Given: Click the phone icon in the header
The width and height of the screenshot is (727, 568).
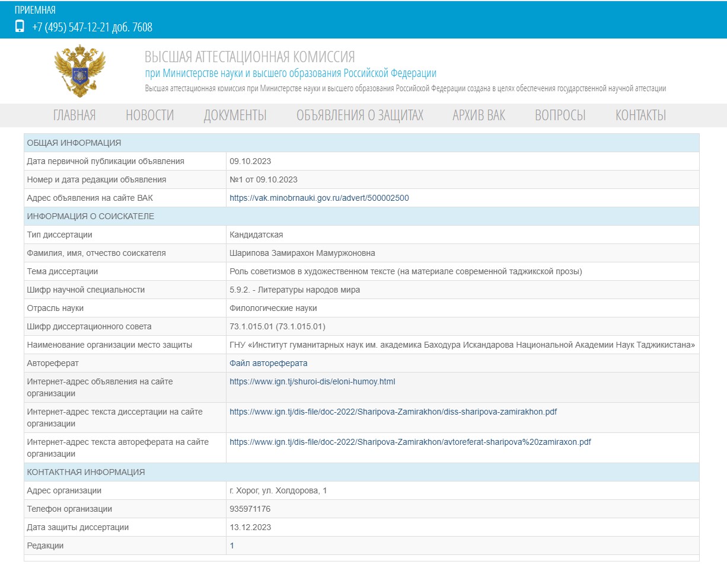Looking at the screenshot, I should [x=20, y=26].
